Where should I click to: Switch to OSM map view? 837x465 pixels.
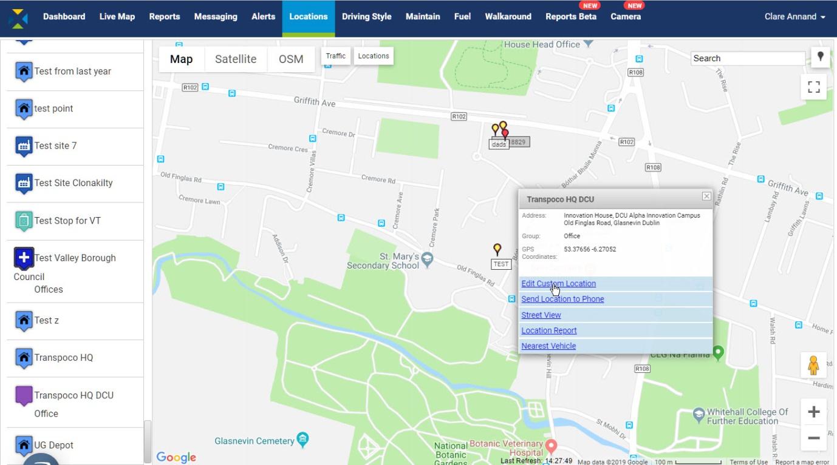tap(291, 59)
